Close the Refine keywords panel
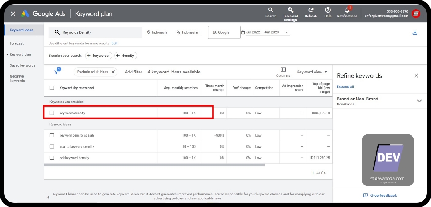Screen dimensions: 431x207 416,75
